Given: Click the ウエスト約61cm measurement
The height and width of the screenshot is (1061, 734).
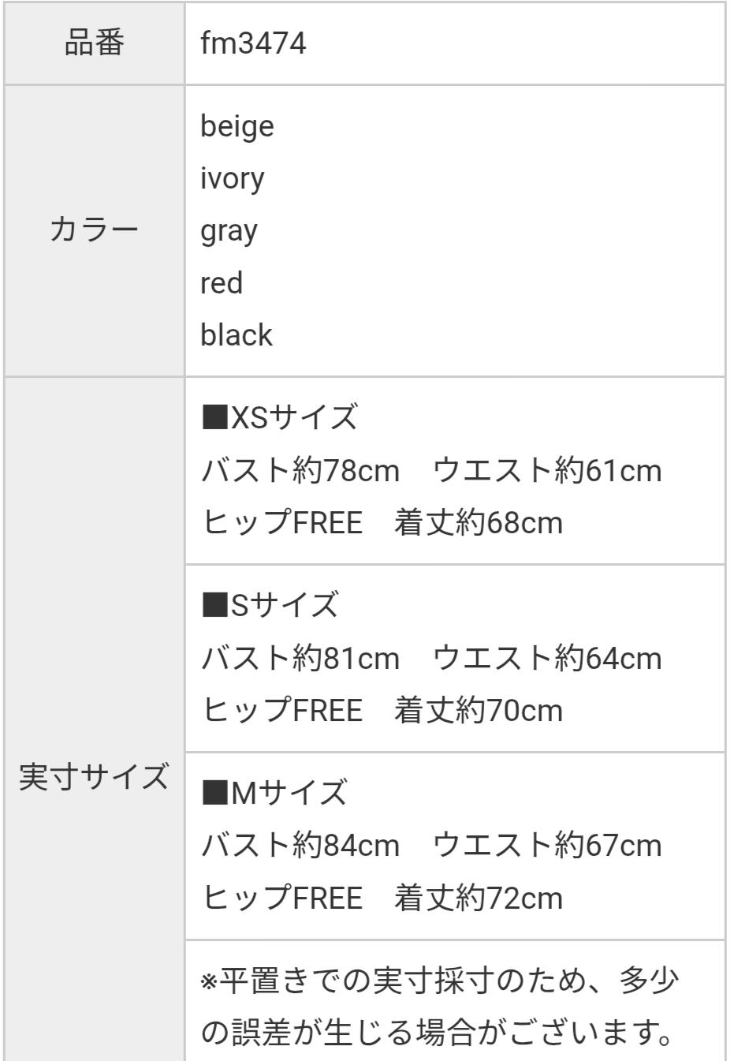Looking at the screenshot, I should click(x=547, y=470).
